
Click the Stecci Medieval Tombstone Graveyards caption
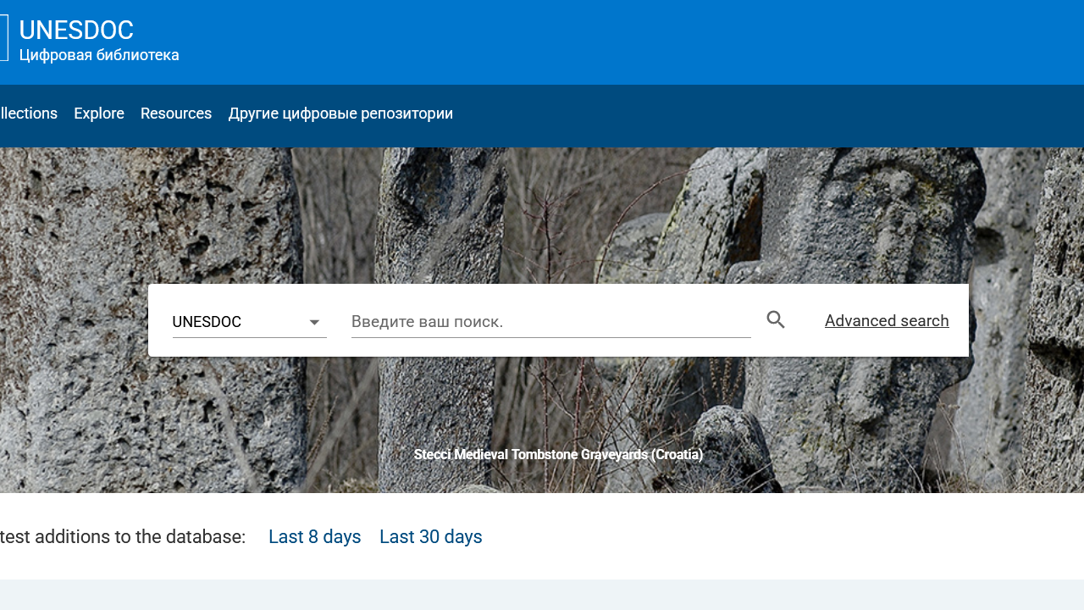[x=558, y=455]
